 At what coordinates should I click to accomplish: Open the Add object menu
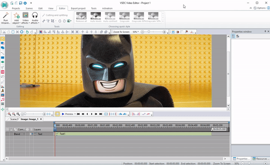click(16, 18)
